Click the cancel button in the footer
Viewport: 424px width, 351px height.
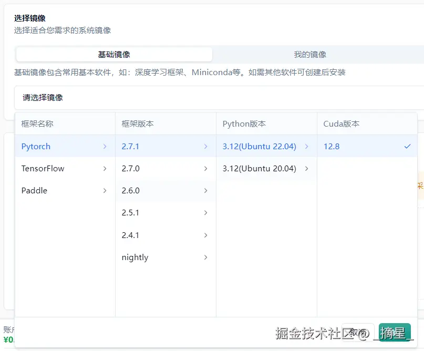tap(358, 332)
